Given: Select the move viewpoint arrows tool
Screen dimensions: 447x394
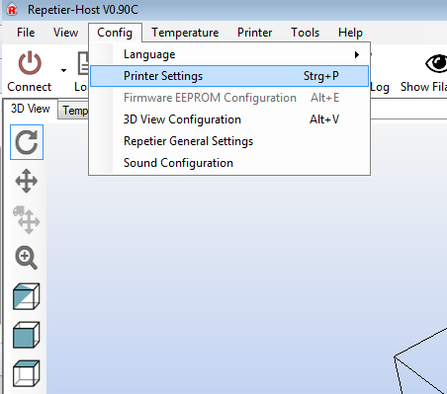Looking at the screenshot, I should tap(27, 181).
